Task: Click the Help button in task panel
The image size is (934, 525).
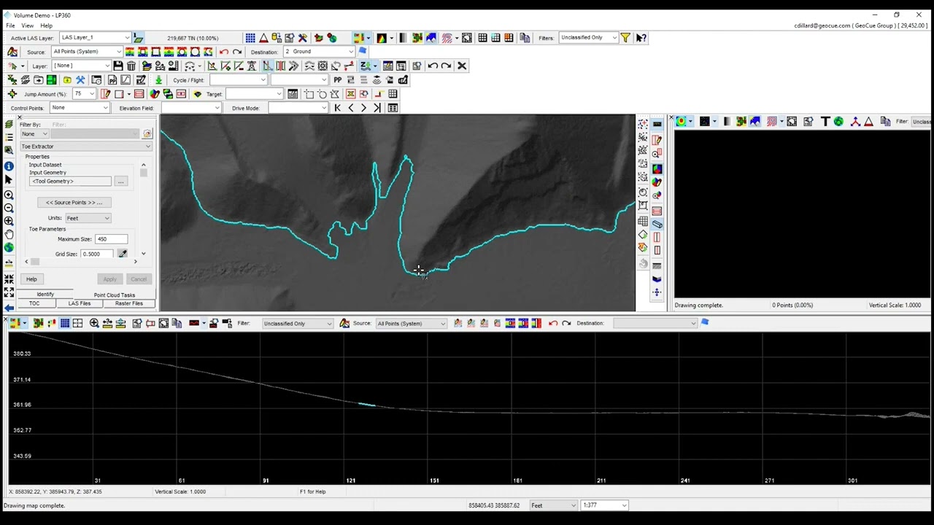Action: pyautogui.click(x=31, y=279)
